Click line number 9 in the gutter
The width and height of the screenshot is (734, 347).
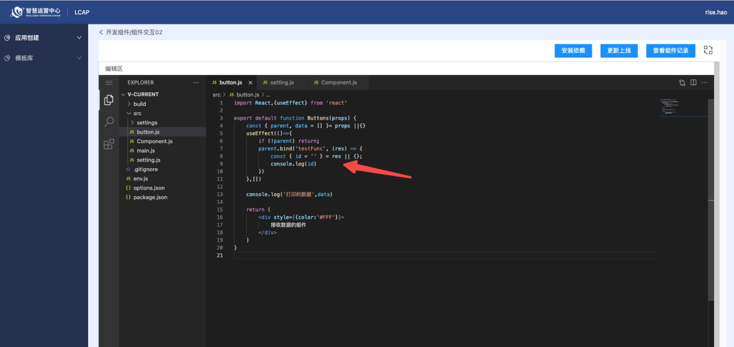coord(221,164)
